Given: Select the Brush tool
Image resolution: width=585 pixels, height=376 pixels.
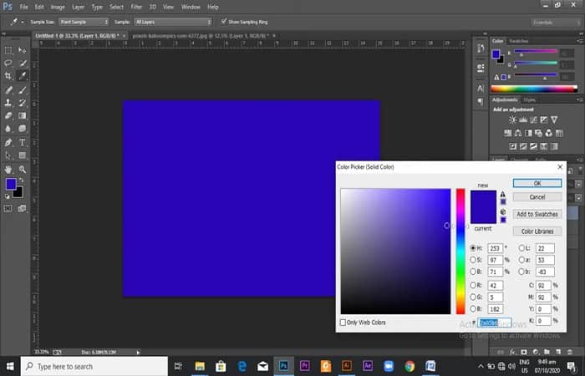Looking at the screenshot, I should click(23, 90).
